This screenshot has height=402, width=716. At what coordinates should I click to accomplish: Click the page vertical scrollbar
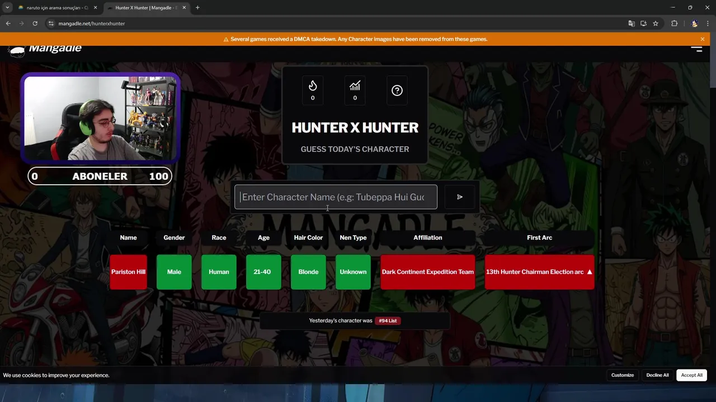pyautogui.click(x=713, y=67)
